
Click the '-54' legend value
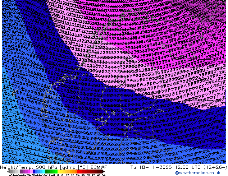coord(12,175)
